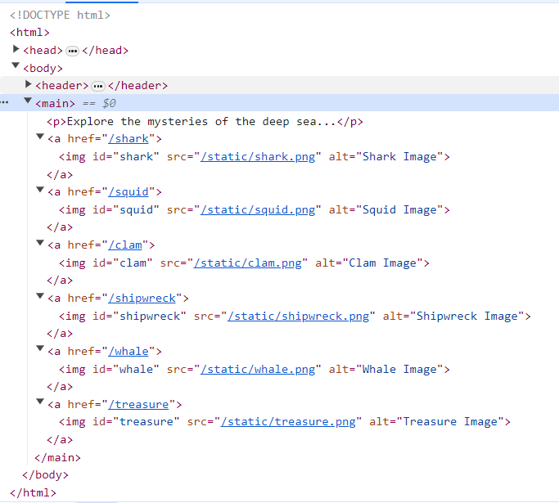This screenshot has height=503, width=559.
Task: Open the /static/shark.png source link
Action: (258, 157)
